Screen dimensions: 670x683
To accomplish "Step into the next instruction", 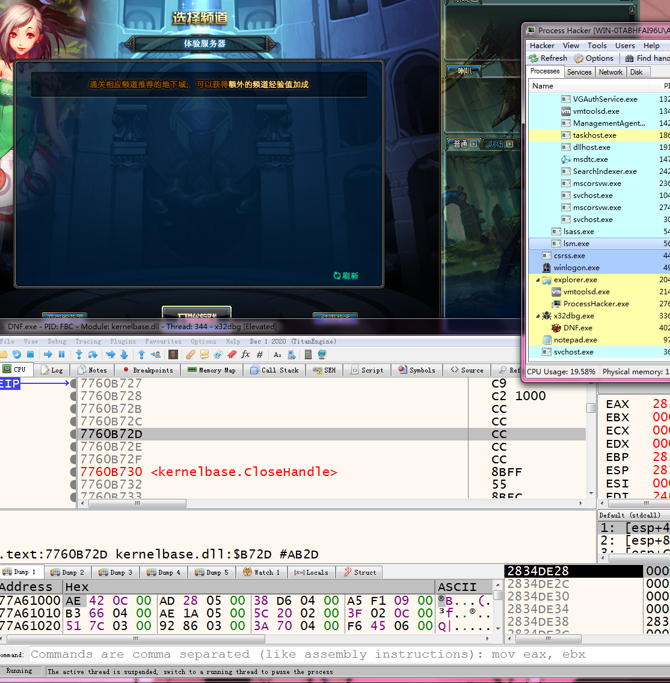I will click(x=79, y=354).
